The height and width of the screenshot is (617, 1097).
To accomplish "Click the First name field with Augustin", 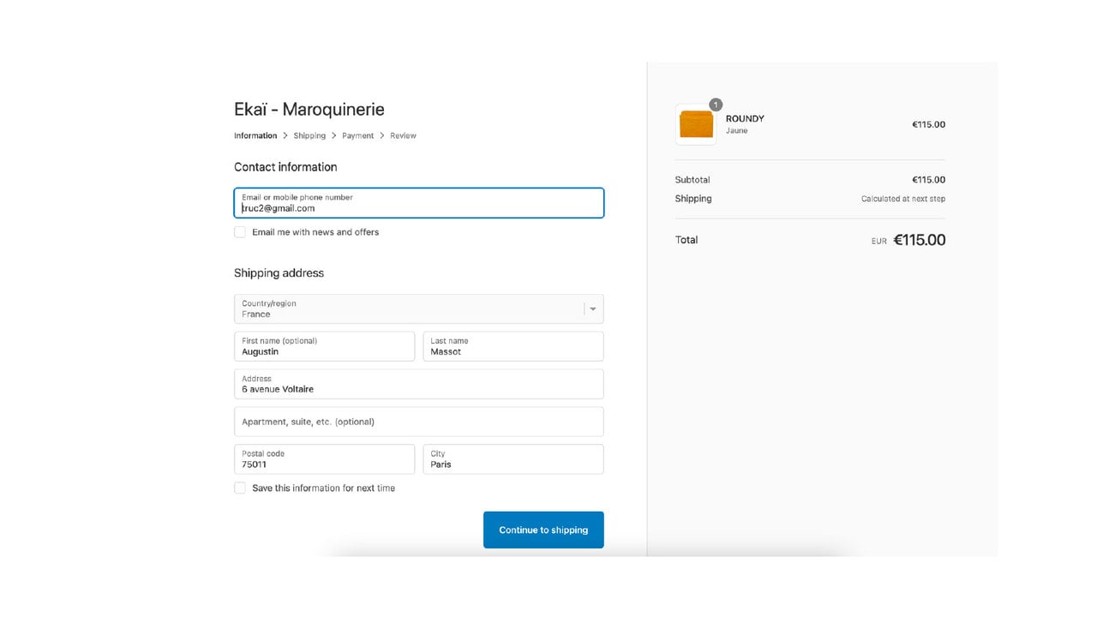I will [x=324, y=346].
